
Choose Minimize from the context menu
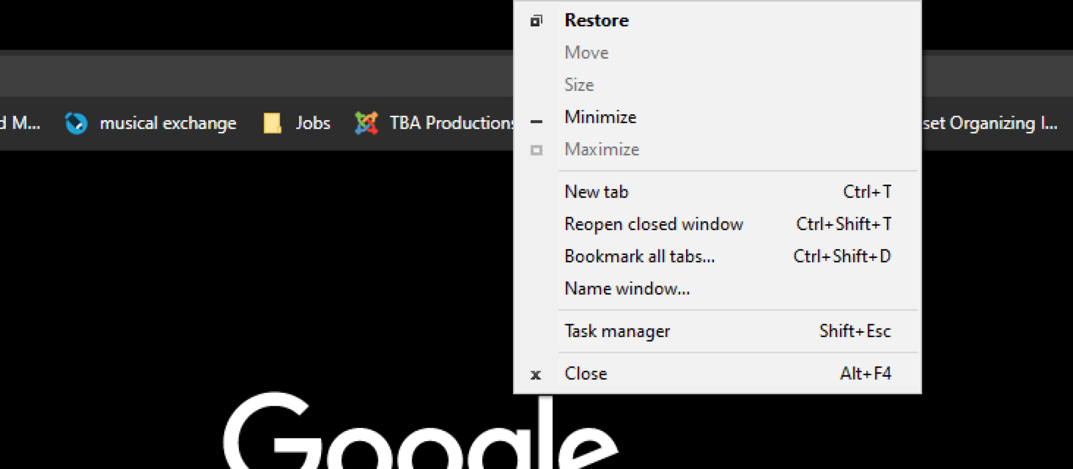(x=717, y=117)
